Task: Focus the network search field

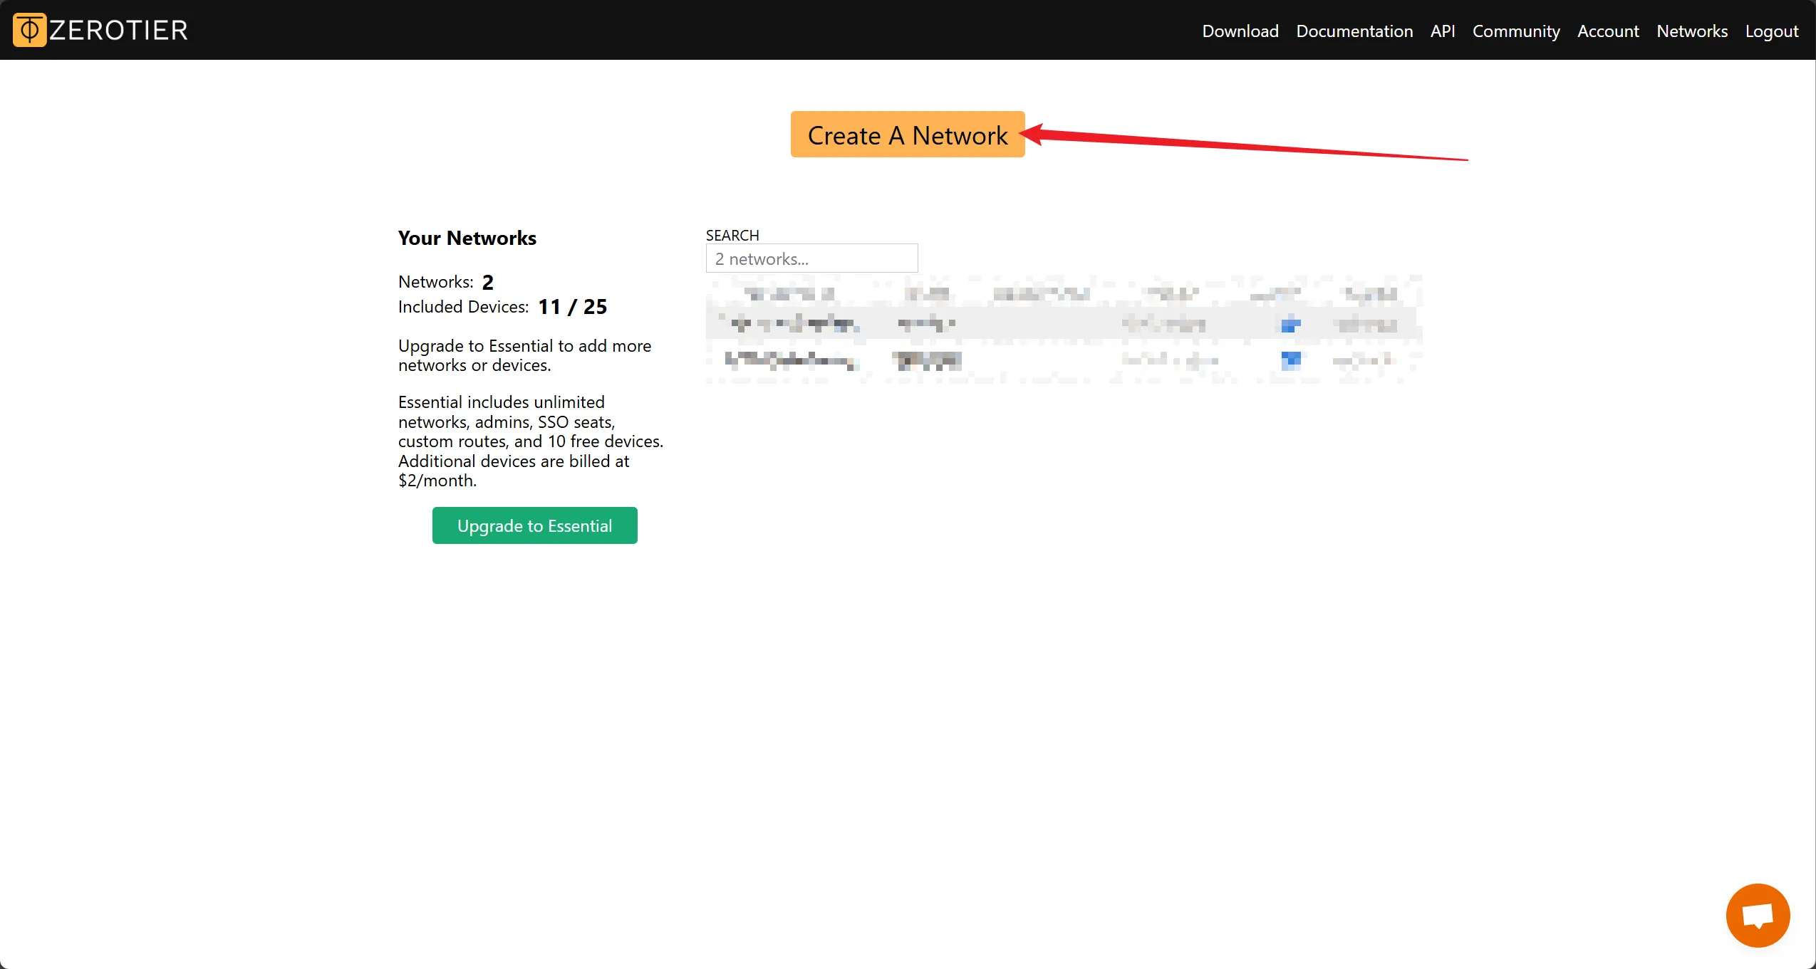Action: coord(811,258)
